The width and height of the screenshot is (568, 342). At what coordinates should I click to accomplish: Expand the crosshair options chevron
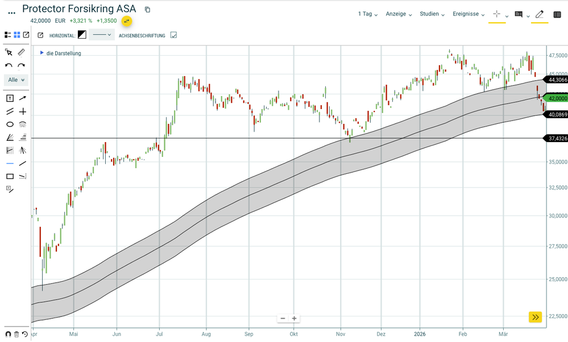pyautogui.click(x=507, y=16)
